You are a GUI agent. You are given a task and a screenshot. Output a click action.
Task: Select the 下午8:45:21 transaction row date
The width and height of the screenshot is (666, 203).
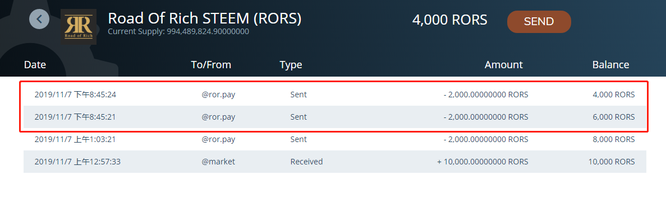pos(75,117)
